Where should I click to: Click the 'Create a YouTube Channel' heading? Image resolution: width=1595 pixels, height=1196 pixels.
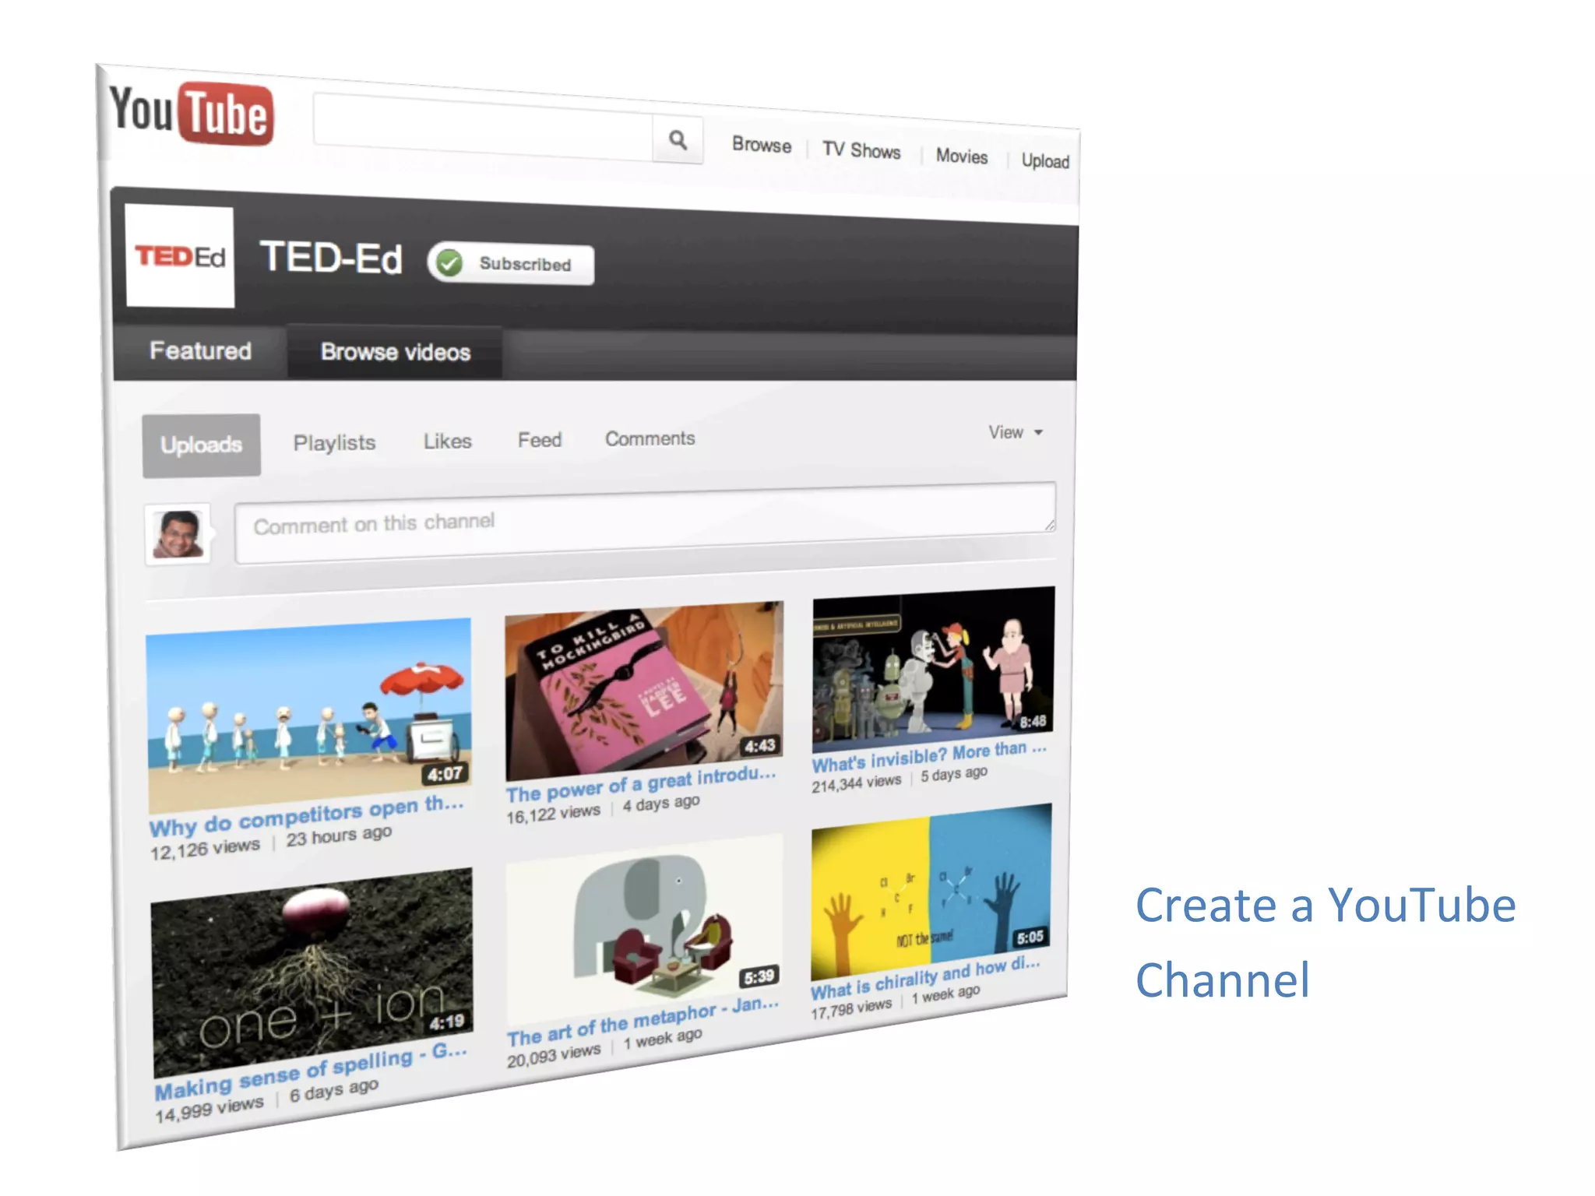click(1325, 942)
